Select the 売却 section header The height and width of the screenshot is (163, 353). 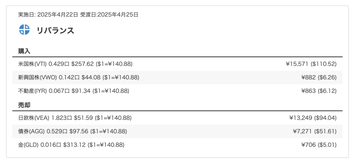(x=24, y=105)
